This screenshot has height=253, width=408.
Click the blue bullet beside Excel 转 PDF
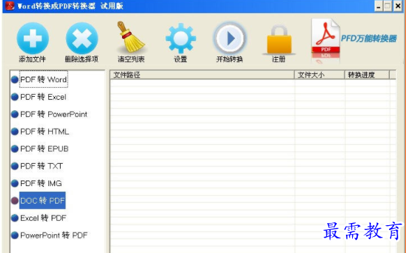pyautogui.click(x=15, y=218)
